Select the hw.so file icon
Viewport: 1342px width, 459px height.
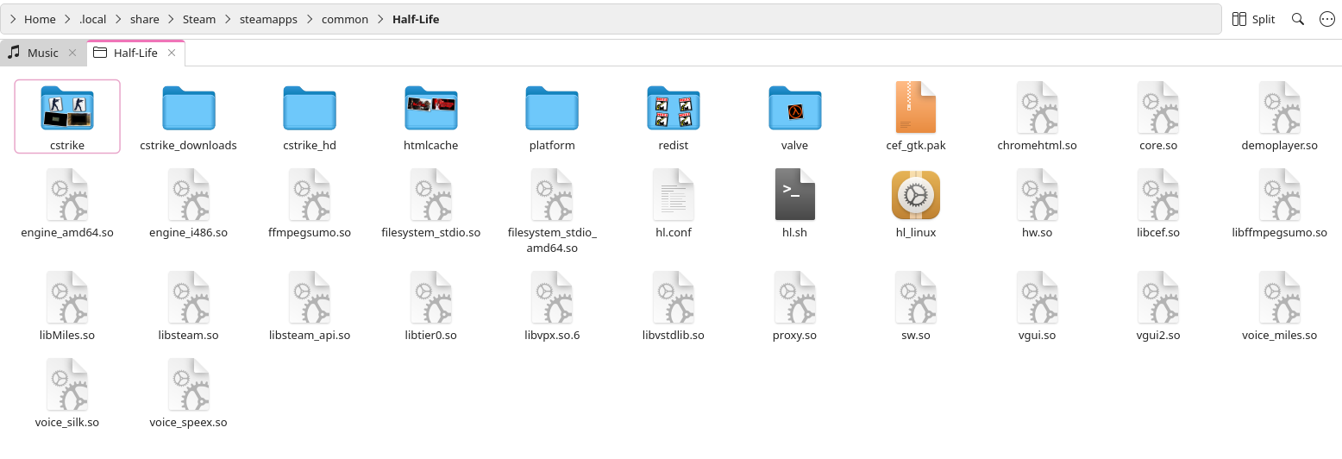[x=1038, y=194]
